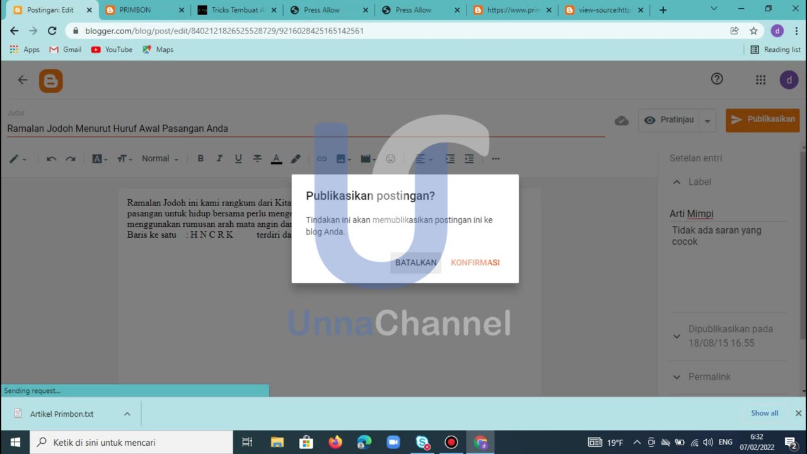The image size is (807, 454).
Task: Open YouTube bookmark
Action: pyautogui.click(x=112, y=50)
